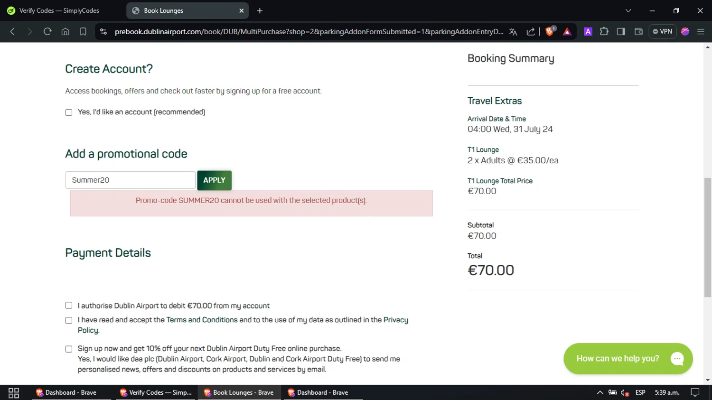The image size is (712, 400).
Task: Select the Book Lounges tab
Action: click(187, 10)
